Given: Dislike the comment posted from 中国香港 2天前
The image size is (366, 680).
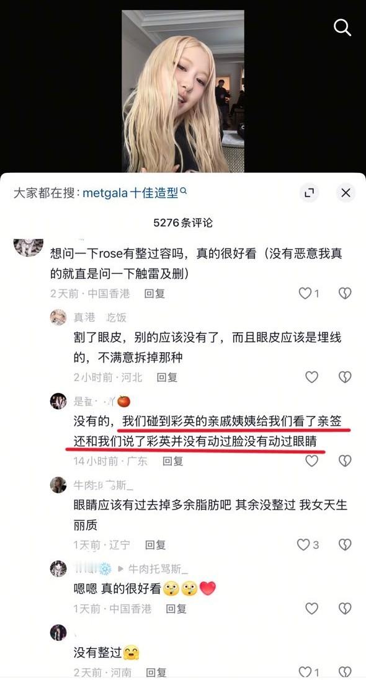Looking at the screenshot, I should coord(345,294).
